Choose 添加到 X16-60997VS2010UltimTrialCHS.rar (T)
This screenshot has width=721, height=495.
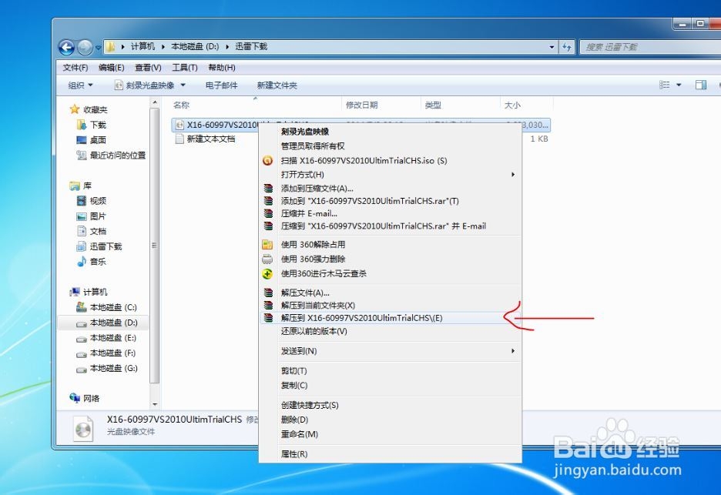[x=390, y=201]
